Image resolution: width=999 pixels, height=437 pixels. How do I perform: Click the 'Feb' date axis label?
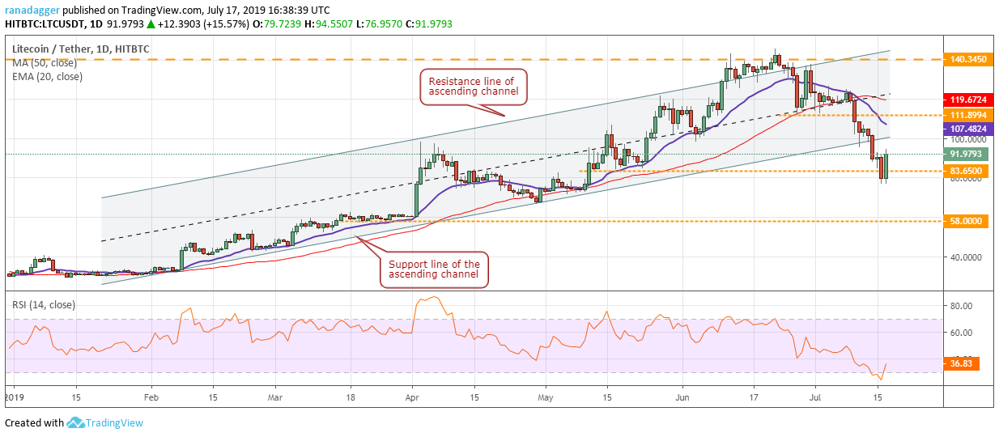pyautogui.click(x=153, y=397)
